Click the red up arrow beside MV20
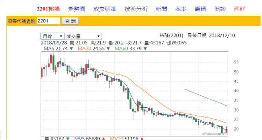The width and height of the screenshot is (262, 140). click(x=142, y=139)
